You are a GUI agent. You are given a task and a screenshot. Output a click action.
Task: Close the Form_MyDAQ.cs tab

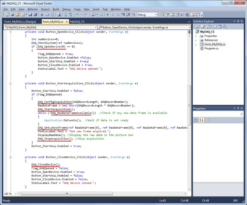tap(67, 22)
